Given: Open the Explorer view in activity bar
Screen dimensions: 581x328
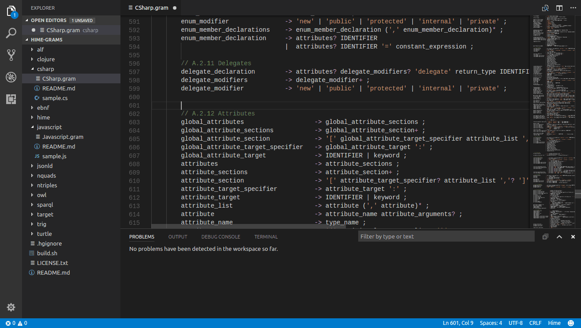Looking at the screenshot, I should coord(11,11).
